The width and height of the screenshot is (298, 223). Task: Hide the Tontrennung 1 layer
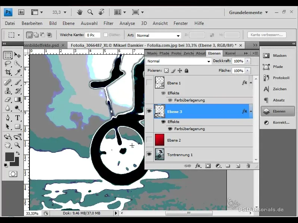[149, 154]
